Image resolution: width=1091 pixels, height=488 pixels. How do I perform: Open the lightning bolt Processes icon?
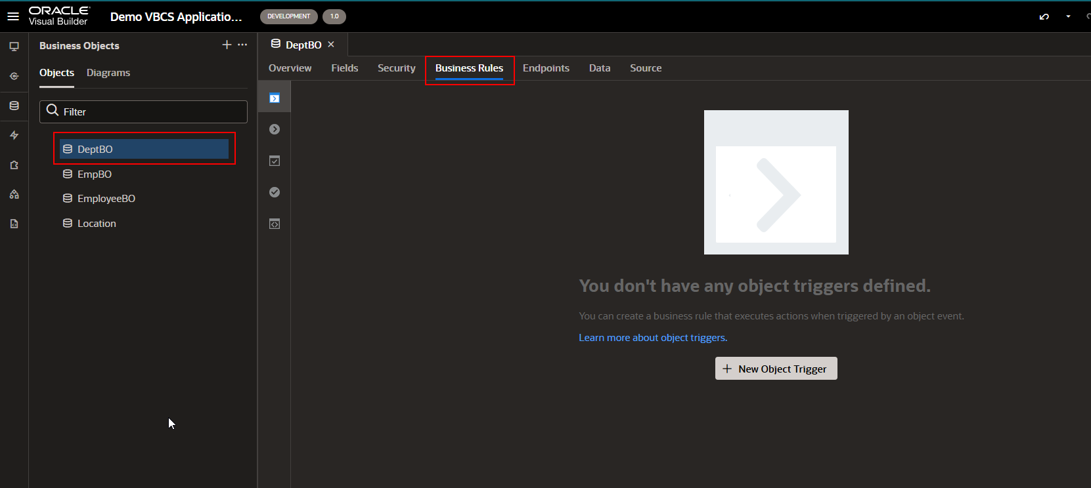pos(14,135)
